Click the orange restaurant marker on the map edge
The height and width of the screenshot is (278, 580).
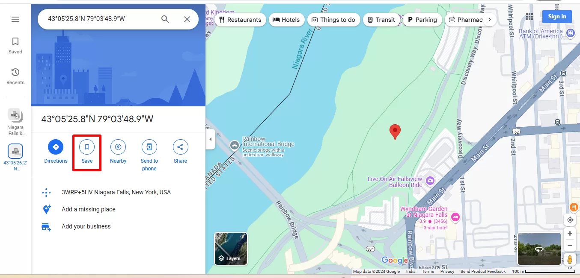pos(574,208)
